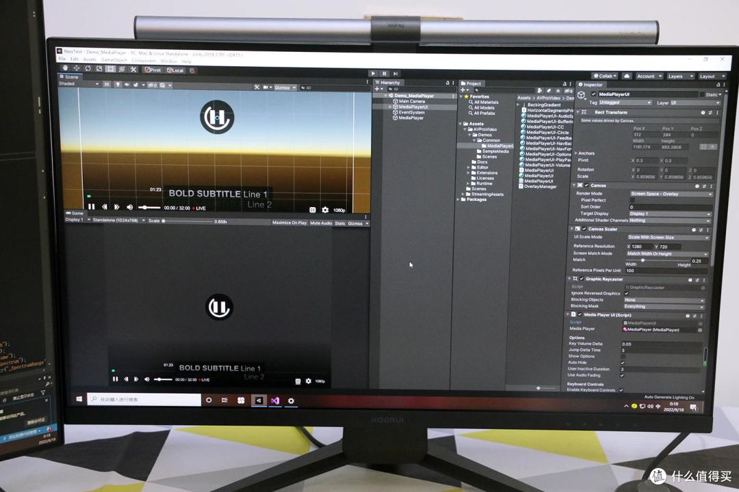Click Windows Start button
This screenshot has width=739, height=492.
point(79,399)
